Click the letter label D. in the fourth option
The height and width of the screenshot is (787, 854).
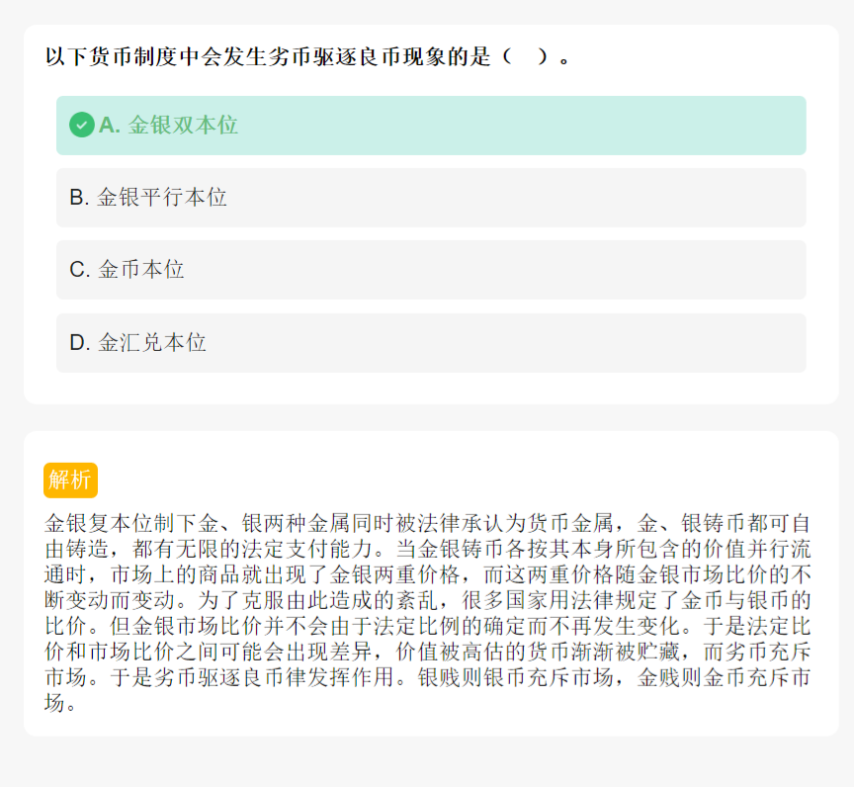click(x=80, y=343)
